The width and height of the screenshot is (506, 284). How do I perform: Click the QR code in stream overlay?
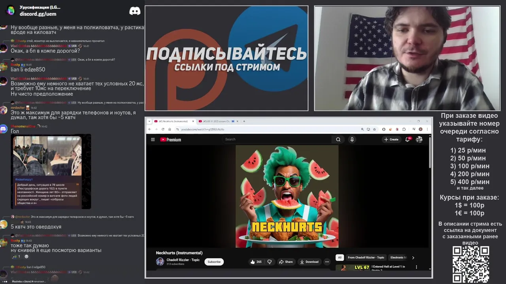tap(471, 264)
